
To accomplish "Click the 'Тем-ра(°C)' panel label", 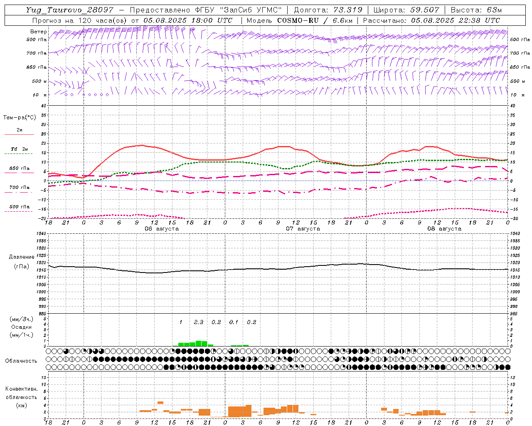I will [20, 118].
